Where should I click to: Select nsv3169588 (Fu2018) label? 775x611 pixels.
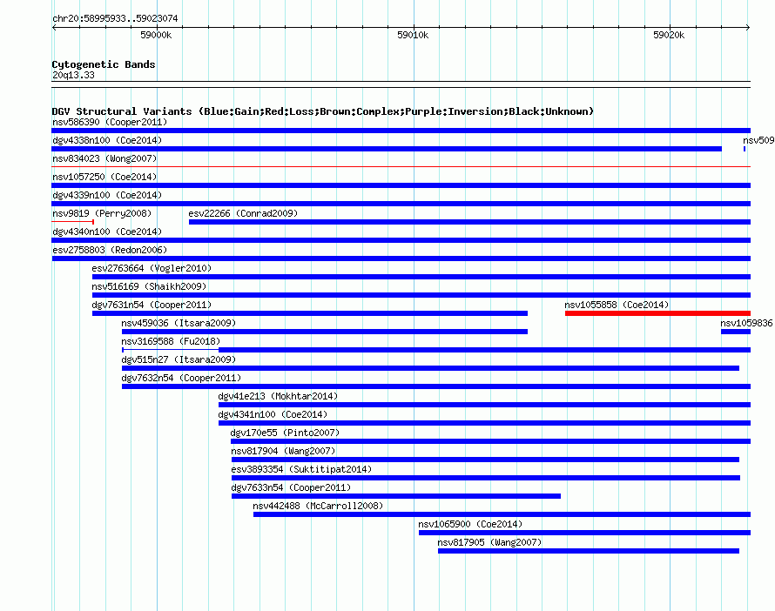171,341
